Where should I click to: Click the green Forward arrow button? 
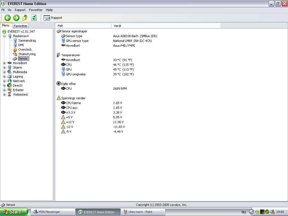point(16,18)
